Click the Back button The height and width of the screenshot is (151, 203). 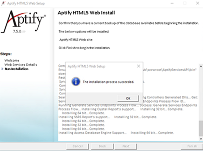pyautogui.click(x=102, y=146)
